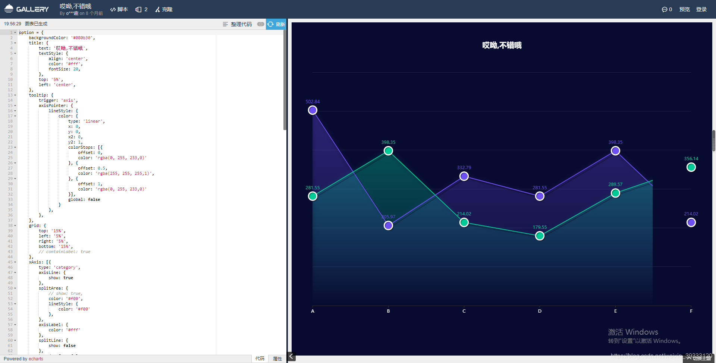The height and width of the screenshot is (363, 716).
Task: Collapse the option block at line 1
Action: [x=15, y=32]
